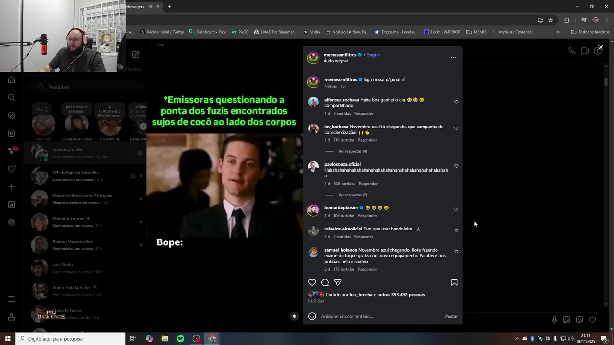614x345 pixels.
Task: Open the 'WhatsApp de baunilha' conversation
Action: pyautogui.click(x=85, y=176)
